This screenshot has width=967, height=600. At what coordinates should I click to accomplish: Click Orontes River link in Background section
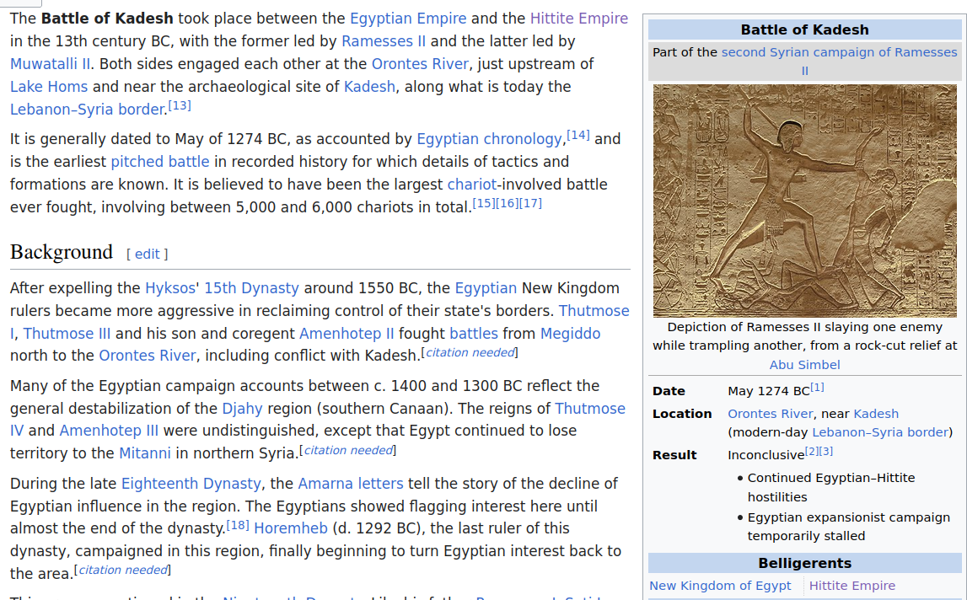[x=148, y=356]
